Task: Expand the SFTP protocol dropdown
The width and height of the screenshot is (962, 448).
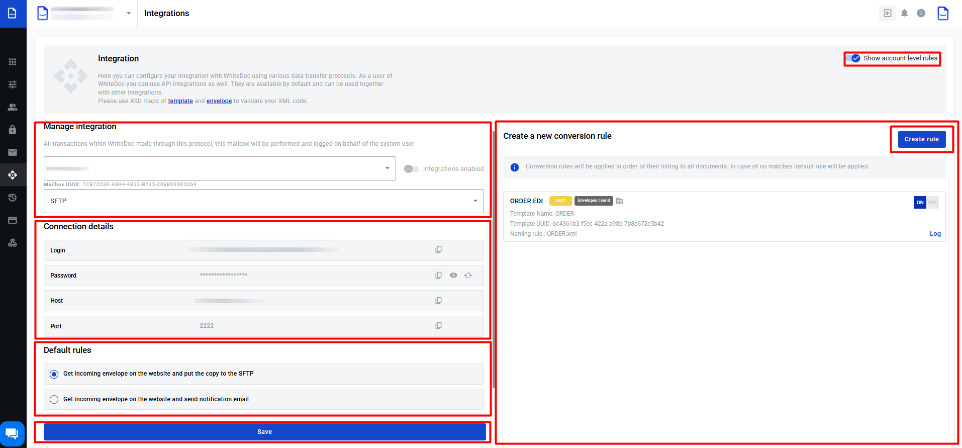Action: pyautogui.click(x=475, y=201)
